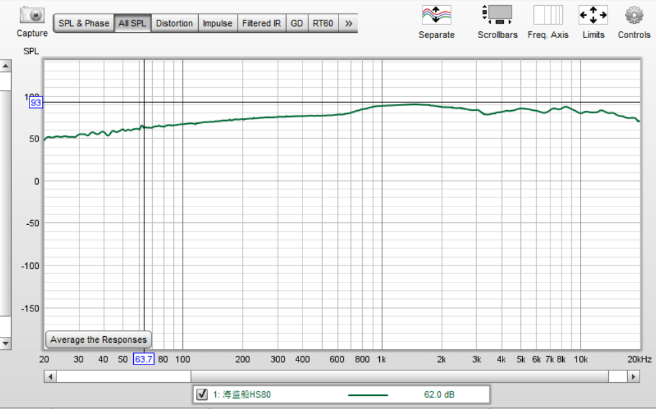Select the GD tab
The image size is (656, 409).
(x=297, y=24)
